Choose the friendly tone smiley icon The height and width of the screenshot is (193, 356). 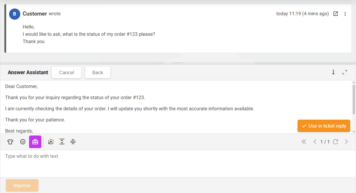click(x=23, y=142)
